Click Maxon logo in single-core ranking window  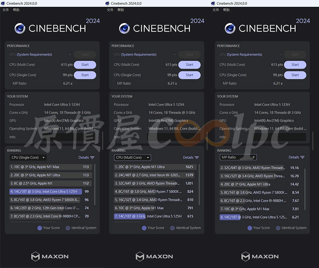(50, 256)
